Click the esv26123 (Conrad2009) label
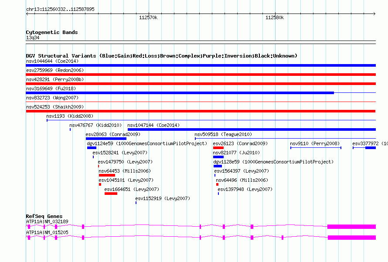The height and width of the screenshot is (262, 388). [x=240, y=143]
